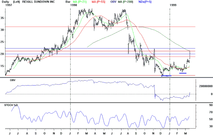Click the '1997' year label
213x135 pixels.
pyautogui.click(x=9, y=5)
